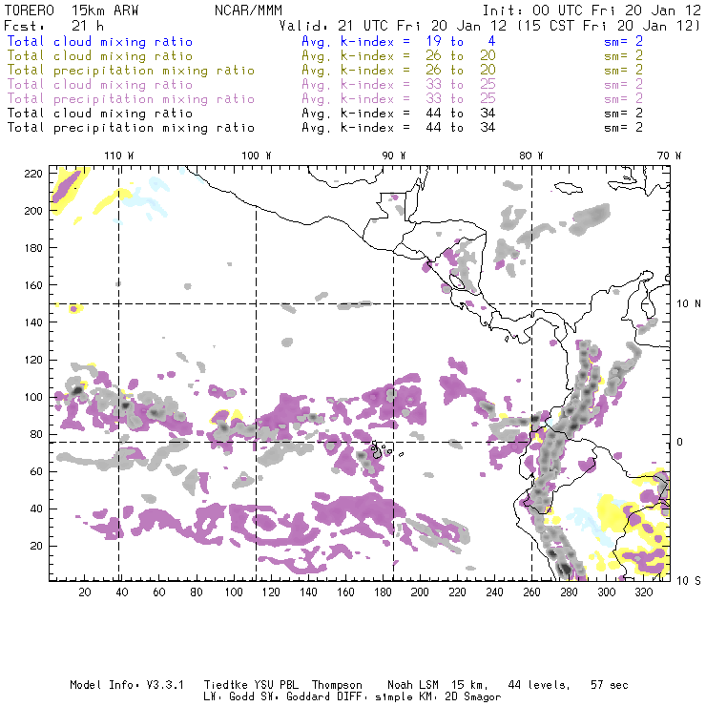Select the y-axis tick label "120"
Screen dimensions: 706x706
coord(33,360)
